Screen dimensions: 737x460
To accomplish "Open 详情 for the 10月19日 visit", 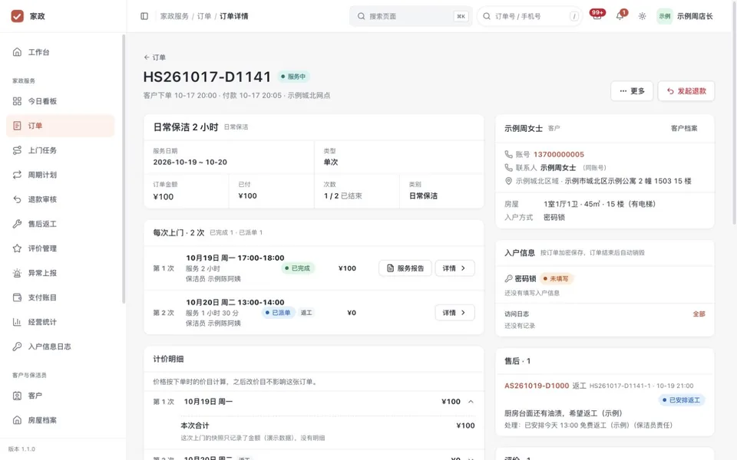I will pos(454,268).
